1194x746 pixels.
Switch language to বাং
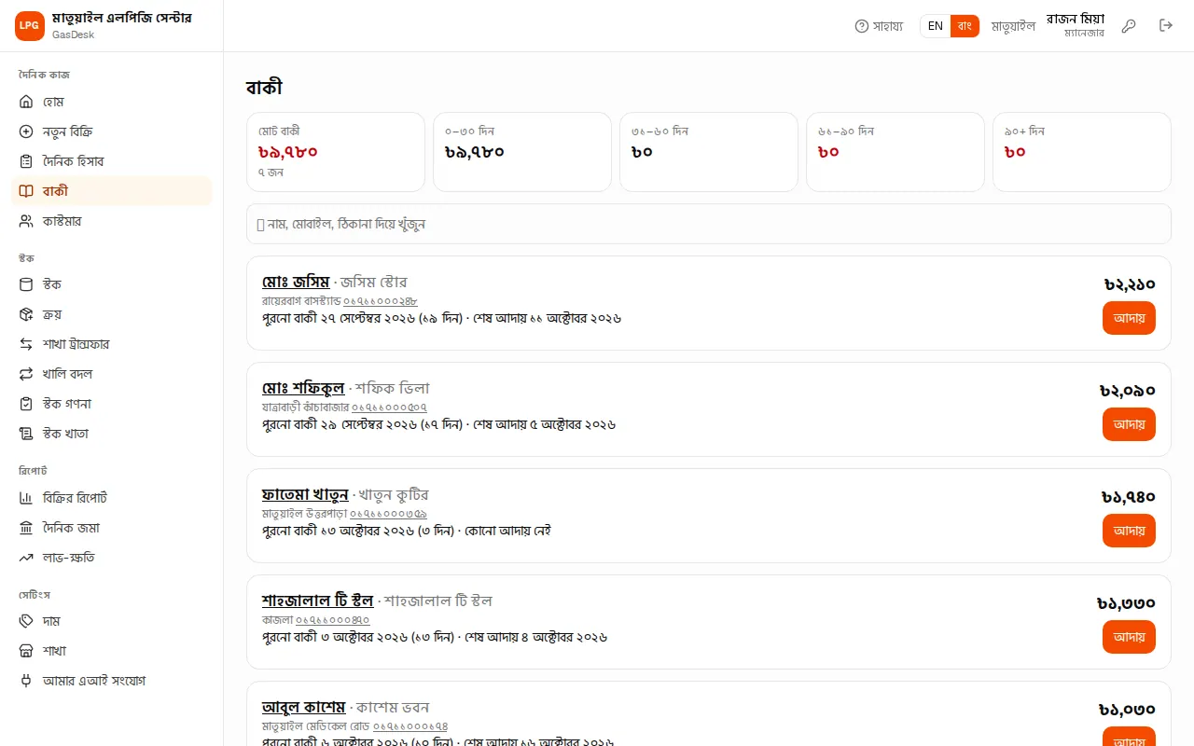965,26
